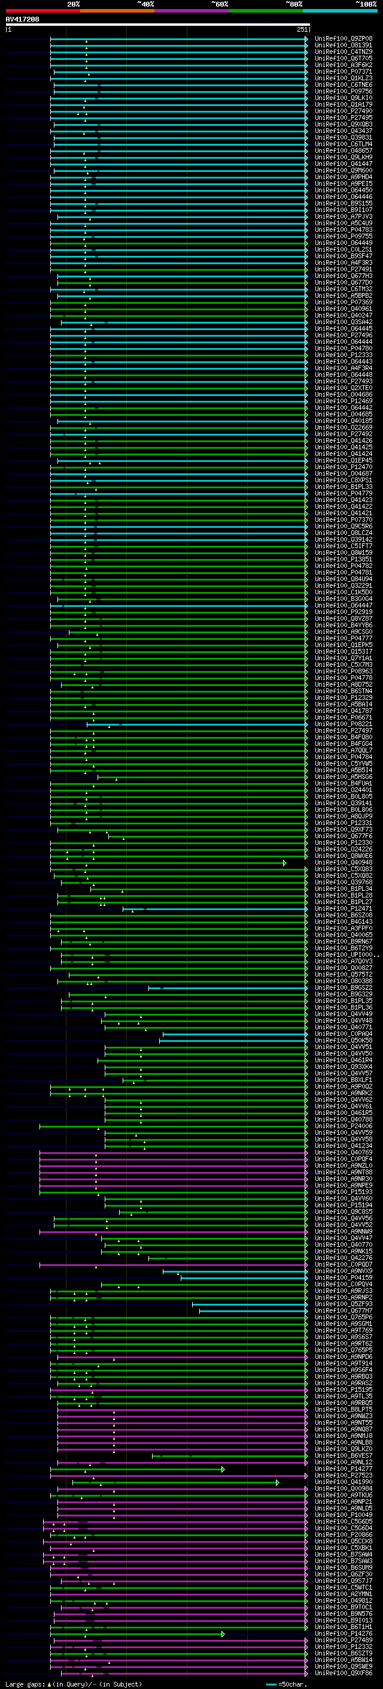Open the UniRef100_Q9XQB3 hit link
This screenshot has width=383, height=1689.
pyautogui.click(x=344, y=125)
